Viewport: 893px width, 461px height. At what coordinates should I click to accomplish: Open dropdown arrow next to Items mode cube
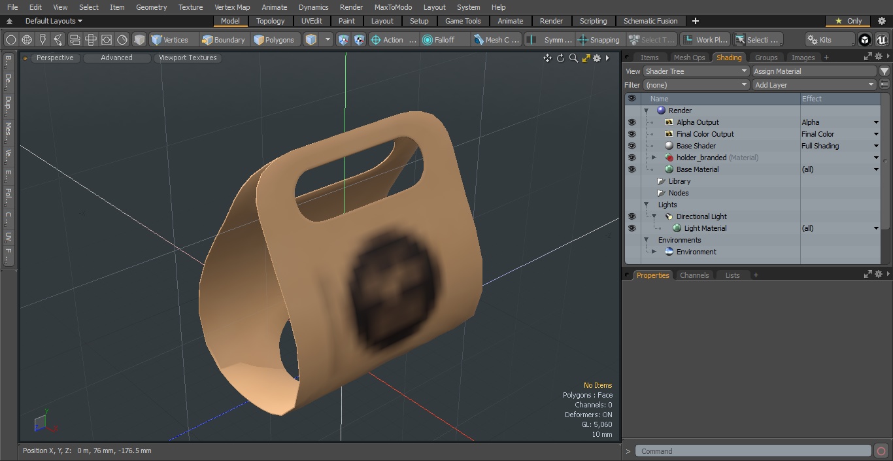tap(328, 40)
